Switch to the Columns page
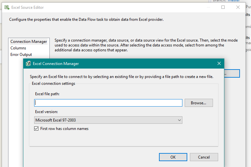This screenshot has height=167, width=251. pos(18,48)
